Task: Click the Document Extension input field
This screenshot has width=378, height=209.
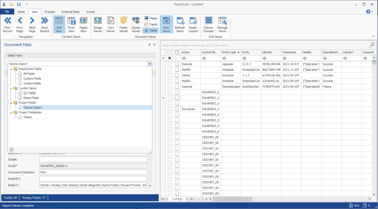Action: (93, 172)
